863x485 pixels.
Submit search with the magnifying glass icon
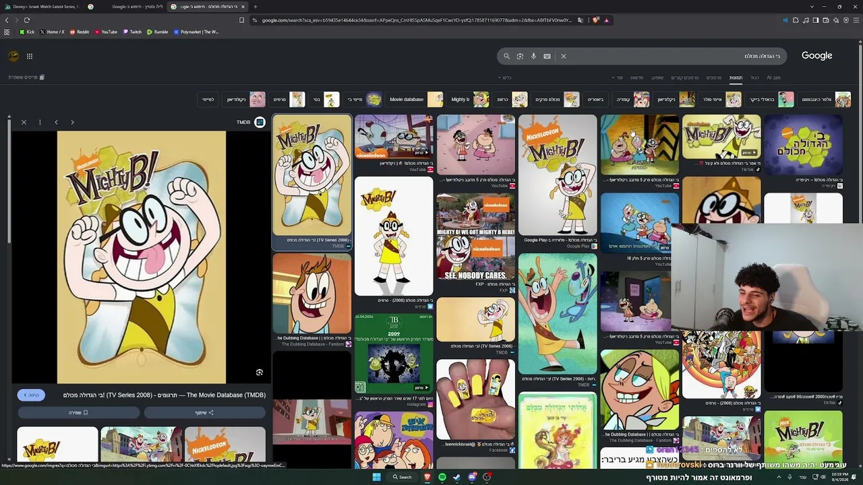506,56
